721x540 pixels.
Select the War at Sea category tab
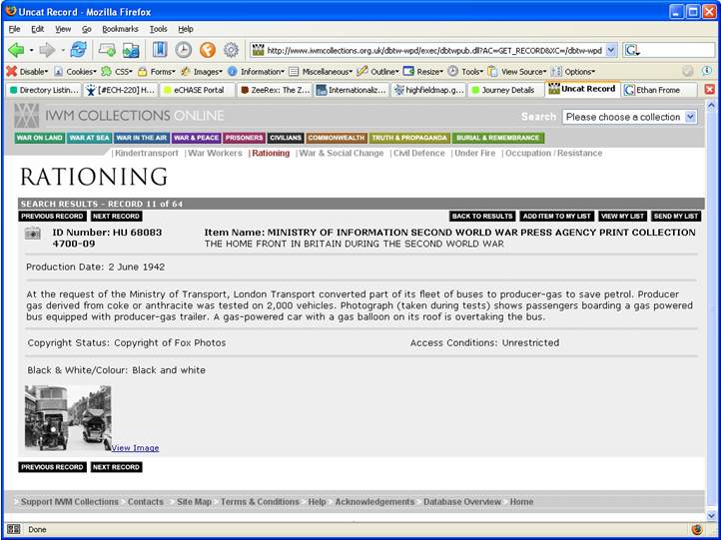tap(90, 138)
